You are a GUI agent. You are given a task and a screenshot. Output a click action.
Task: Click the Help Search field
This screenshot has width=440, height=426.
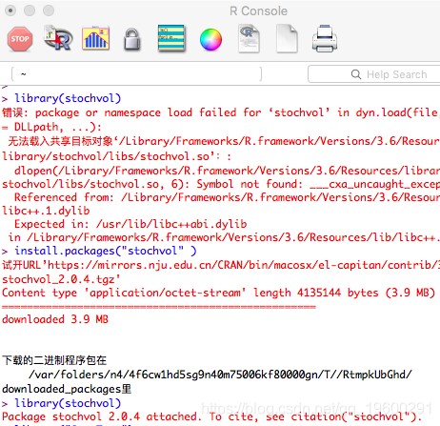coord(374,74)
